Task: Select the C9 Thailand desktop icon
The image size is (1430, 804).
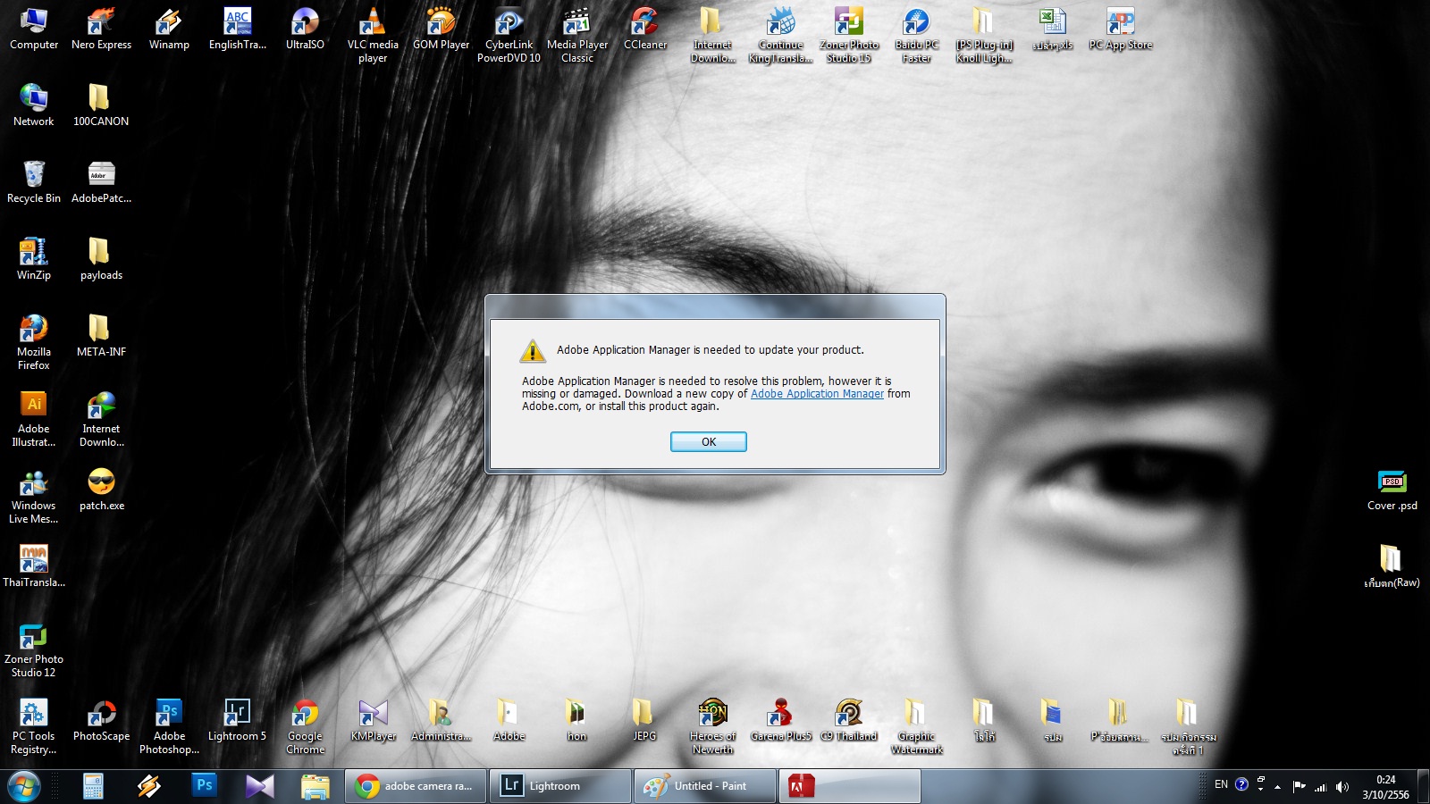Action: pyautogui.click(x=848, y=719)
